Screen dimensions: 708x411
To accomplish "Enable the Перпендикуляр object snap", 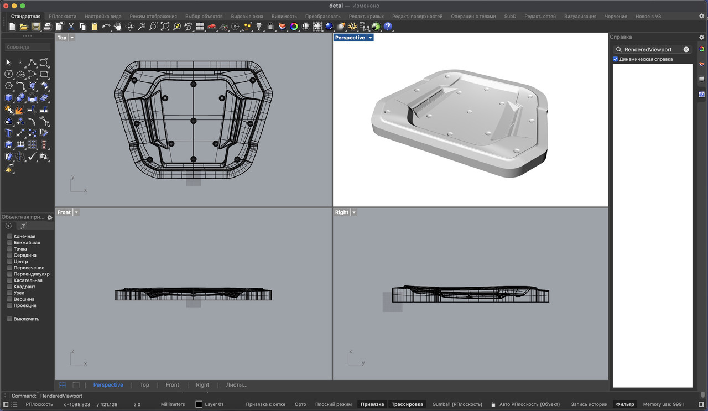I will click(9, 274).
